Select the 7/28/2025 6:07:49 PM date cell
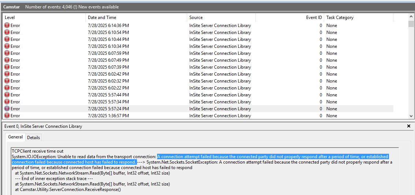Viewport: 415px width, 195px height. (x=108, y=60)
